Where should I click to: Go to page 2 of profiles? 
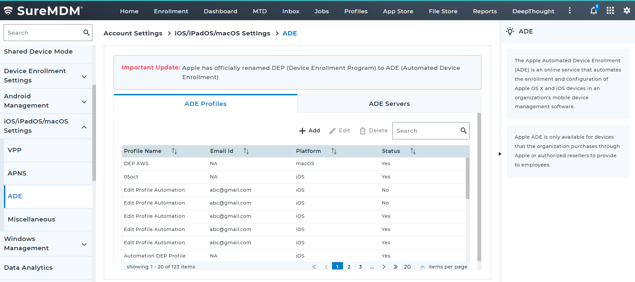point(349,267)
